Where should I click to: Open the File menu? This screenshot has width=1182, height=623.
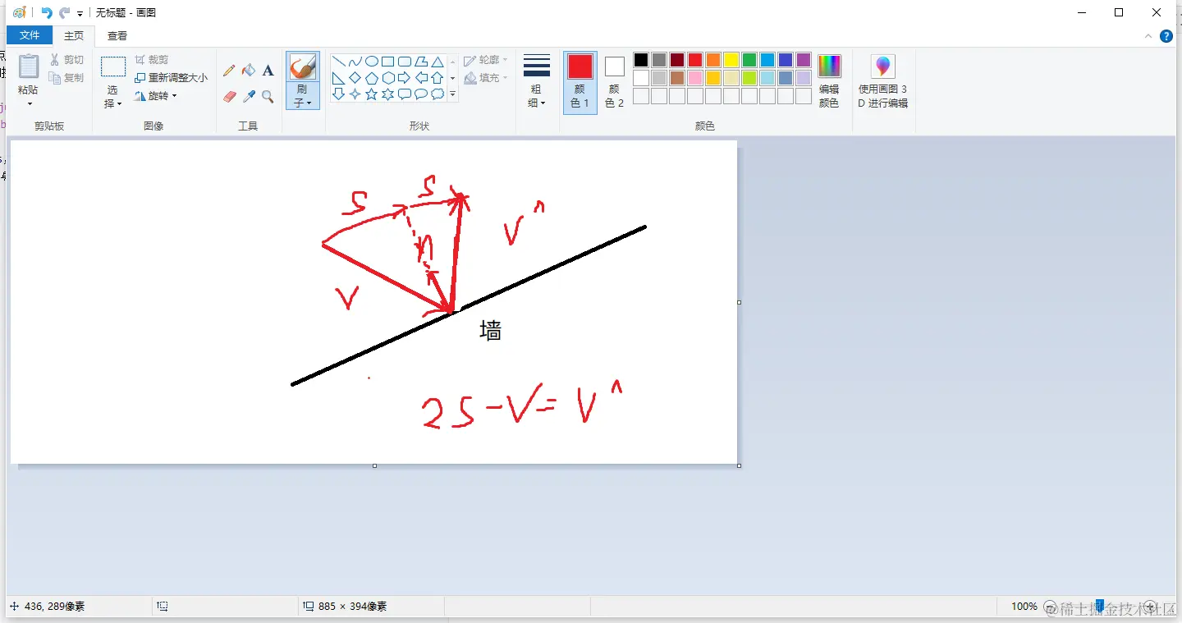[x=29, y=35]
